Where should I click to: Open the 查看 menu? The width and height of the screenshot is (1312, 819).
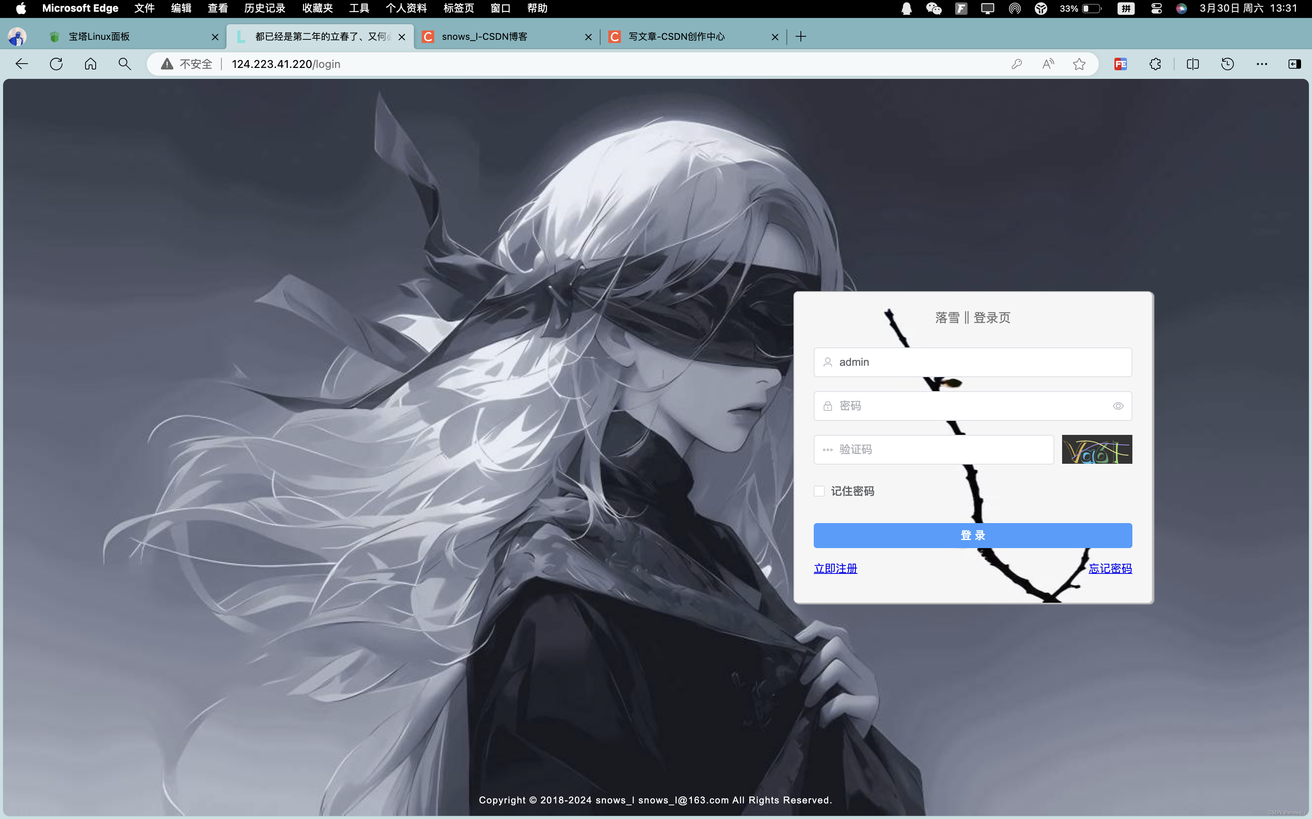(218, 8)
